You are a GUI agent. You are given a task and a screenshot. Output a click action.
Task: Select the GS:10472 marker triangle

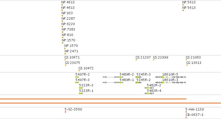[x=79, y=71]
